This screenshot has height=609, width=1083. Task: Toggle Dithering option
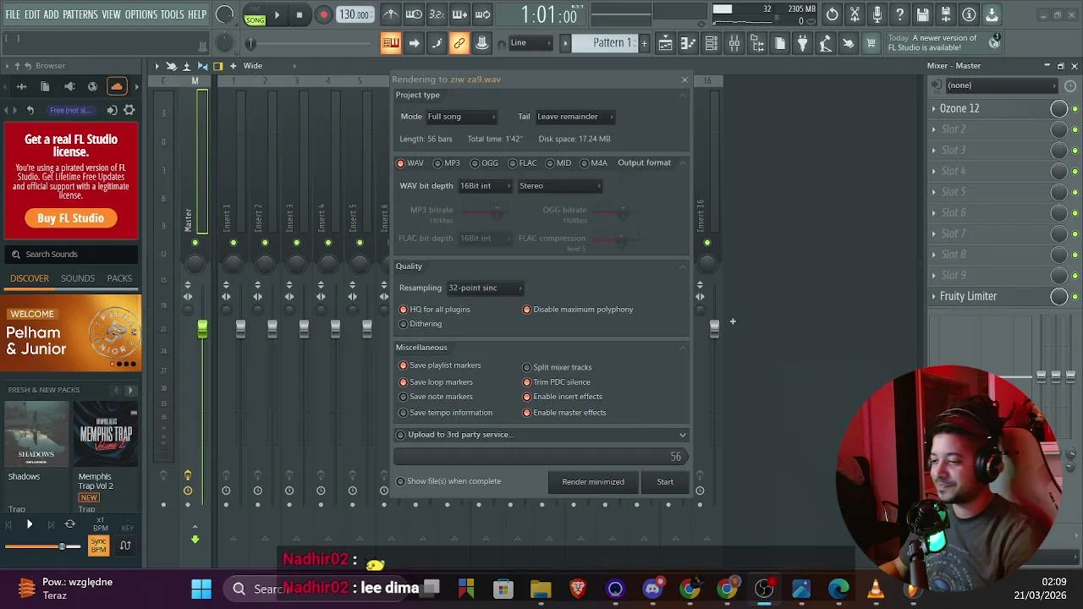(421, 324)
